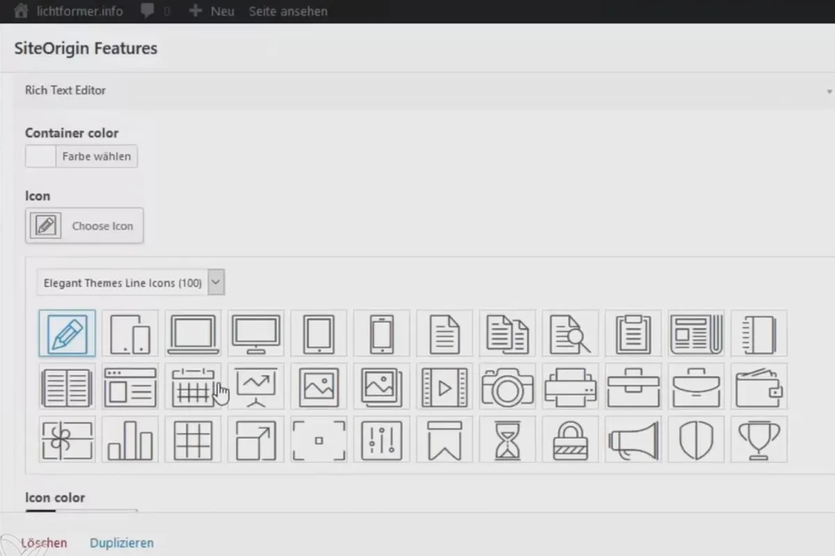Choose the browser window layout icon

(130, 386)
